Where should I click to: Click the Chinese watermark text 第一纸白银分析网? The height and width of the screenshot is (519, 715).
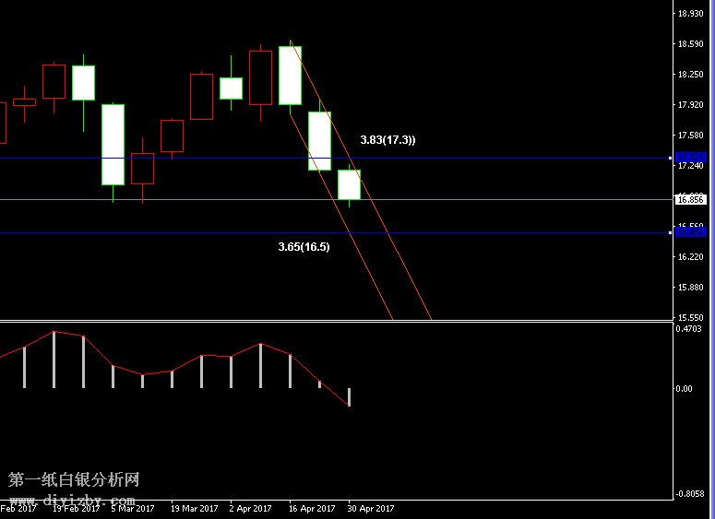coord(74,480)
